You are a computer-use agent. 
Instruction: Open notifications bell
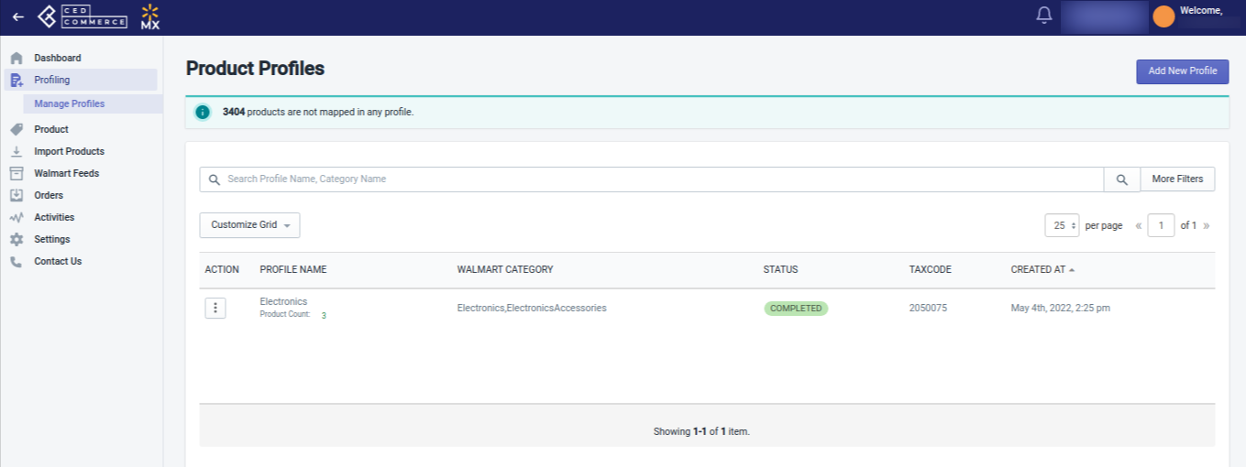coord(1043,16)
